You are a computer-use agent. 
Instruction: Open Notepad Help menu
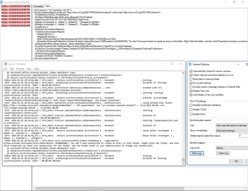pyautogui.click(x=36, y=69)
